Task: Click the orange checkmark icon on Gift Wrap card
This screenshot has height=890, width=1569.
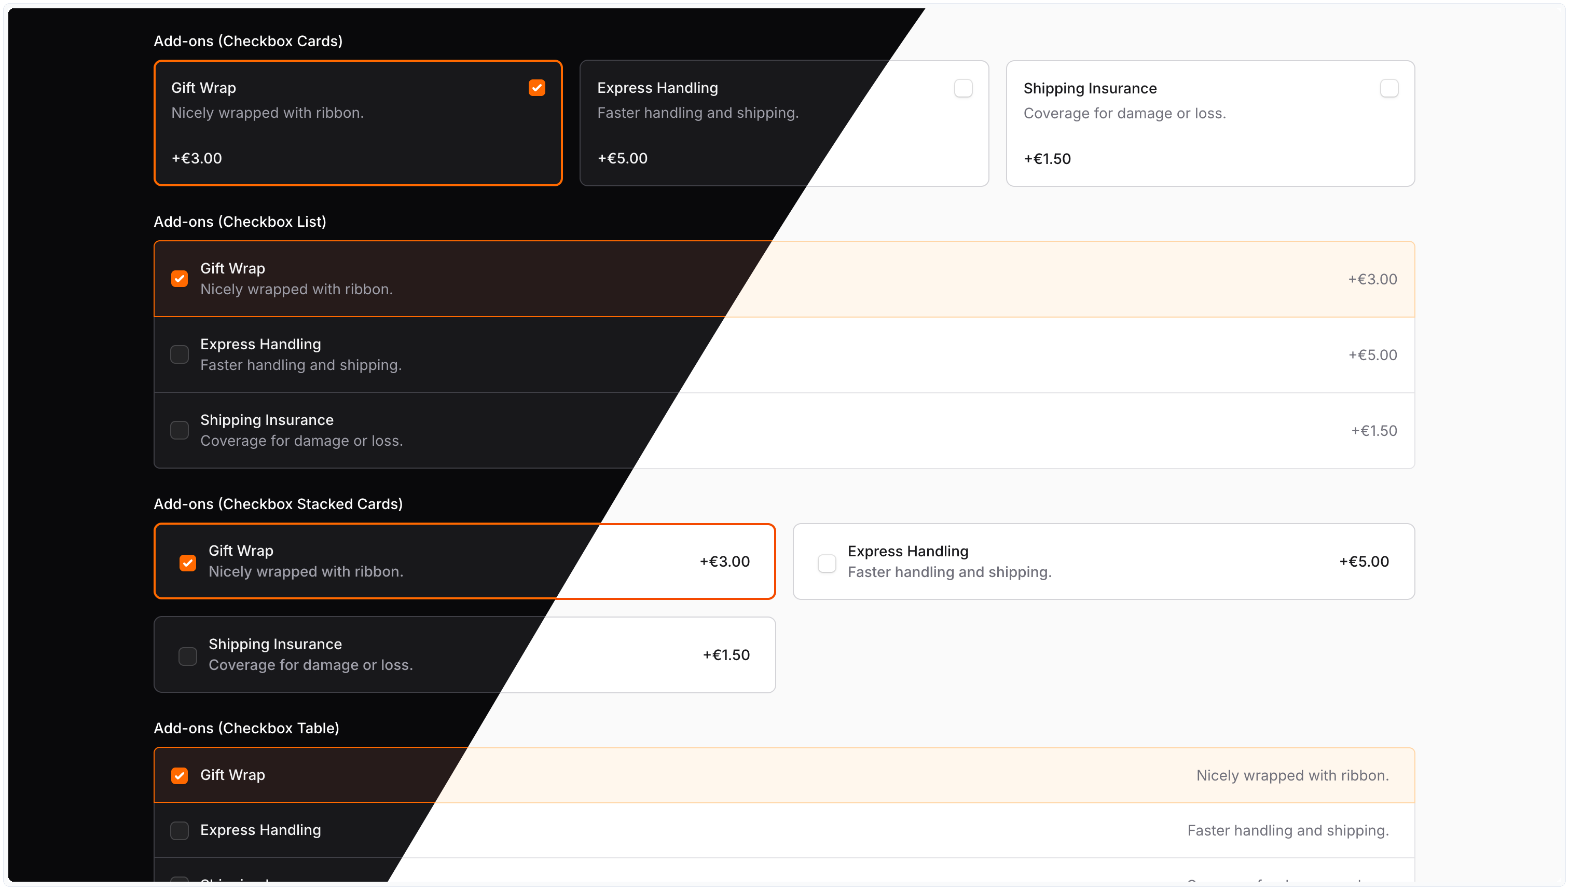Action: [536, 88]
